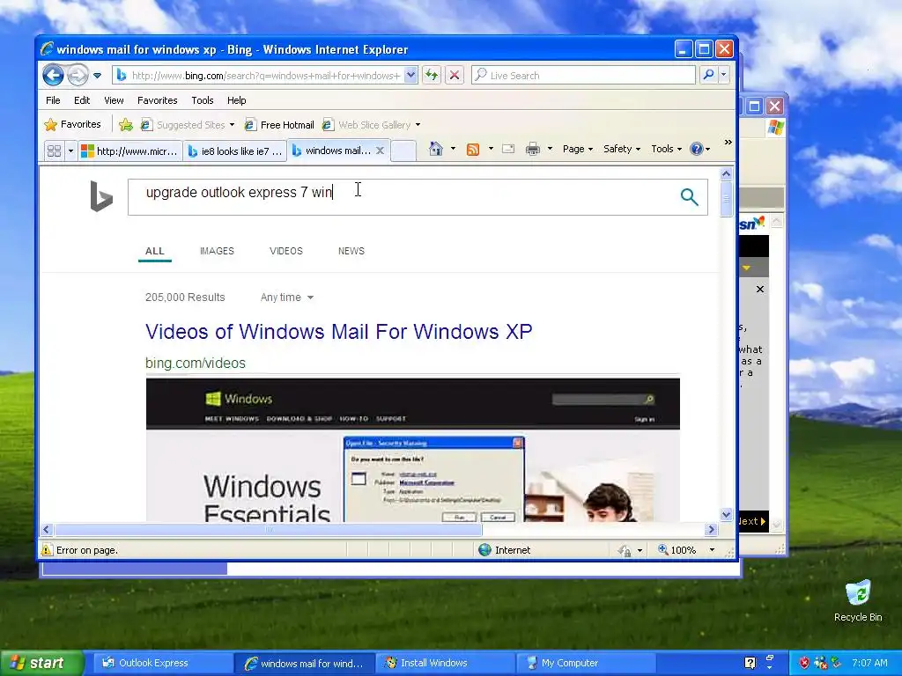902x676 pixels.
Task: Open the Favorites menu in menu bar
Action: (157, 100)
